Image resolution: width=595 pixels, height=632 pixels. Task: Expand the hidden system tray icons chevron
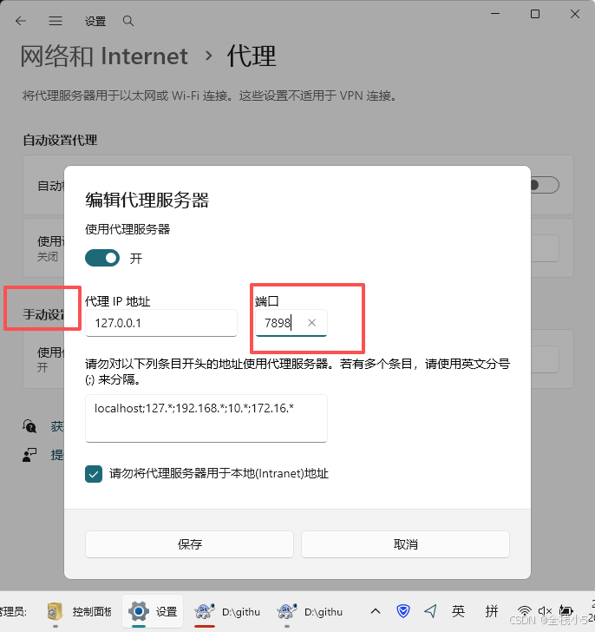pyautogui.click(x=376, y=611)
